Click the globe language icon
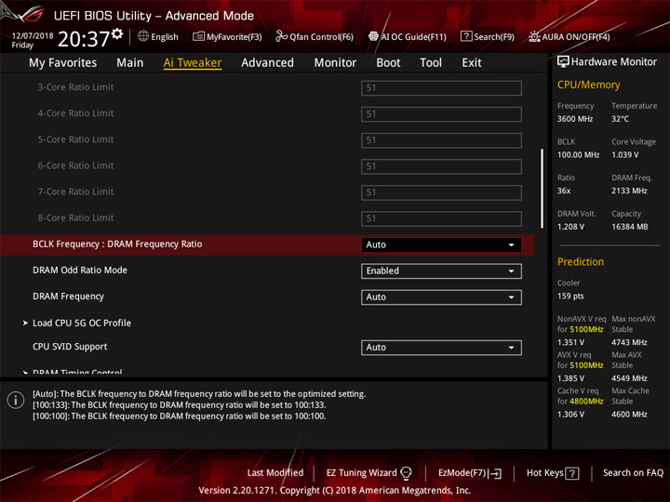The width and height of the screenshot is (670, 502). point(143,36)
